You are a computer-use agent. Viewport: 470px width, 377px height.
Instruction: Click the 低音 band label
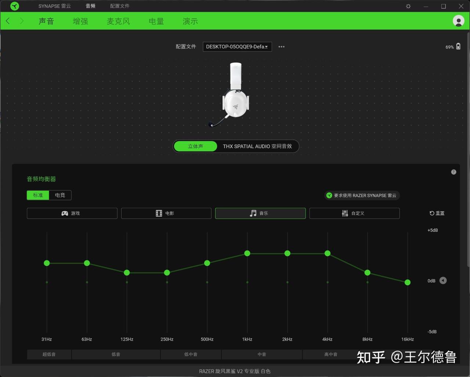116,354
